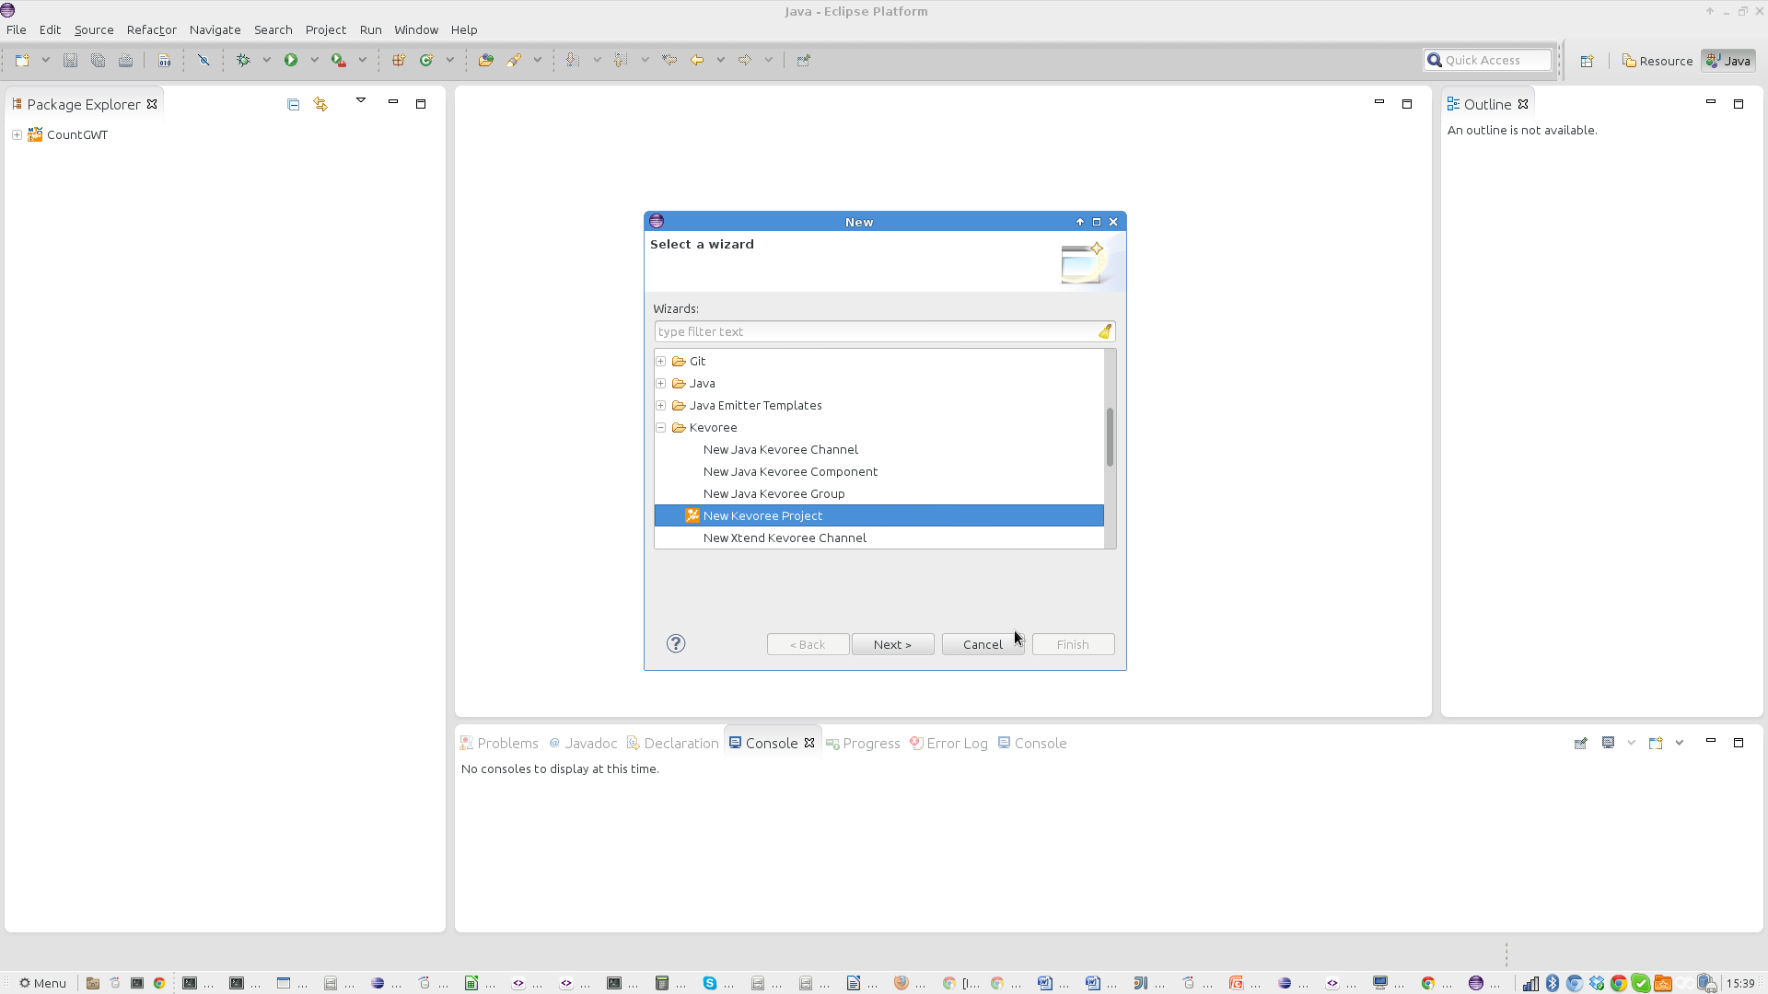This screenshot has height=994, width=1768.
Task: Click the Cancel button in wizard dialog
Action: 983,643
